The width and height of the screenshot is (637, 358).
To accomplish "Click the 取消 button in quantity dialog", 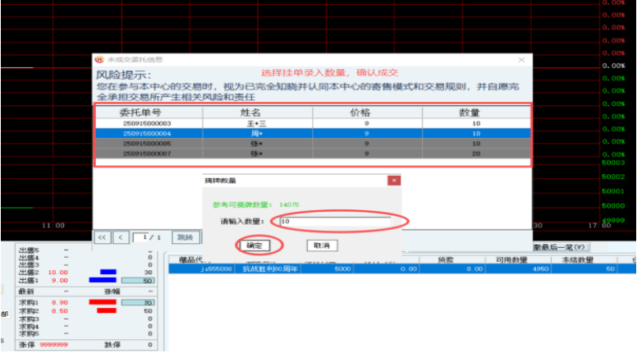I will (x=321, y=246).
